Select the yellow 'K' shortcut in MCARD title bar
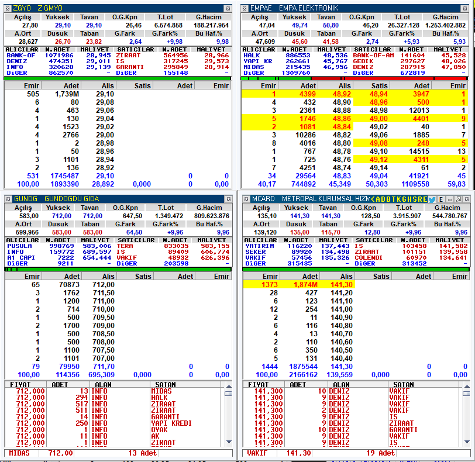 pos(399,199)
